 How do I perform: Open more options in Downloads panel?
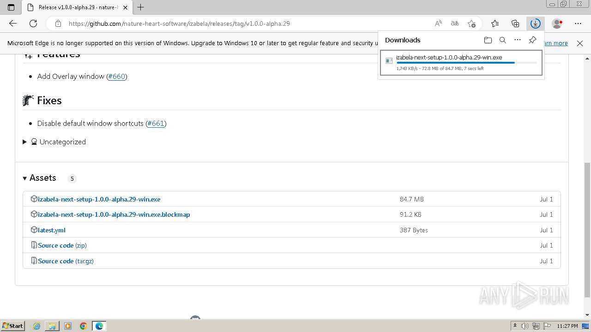click(518, 40)
